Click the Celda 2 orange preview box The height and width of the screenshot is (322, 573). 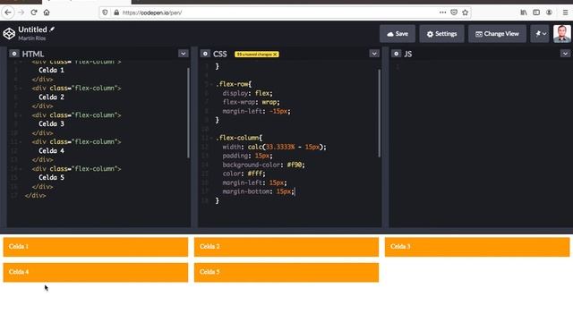[286, 247]
